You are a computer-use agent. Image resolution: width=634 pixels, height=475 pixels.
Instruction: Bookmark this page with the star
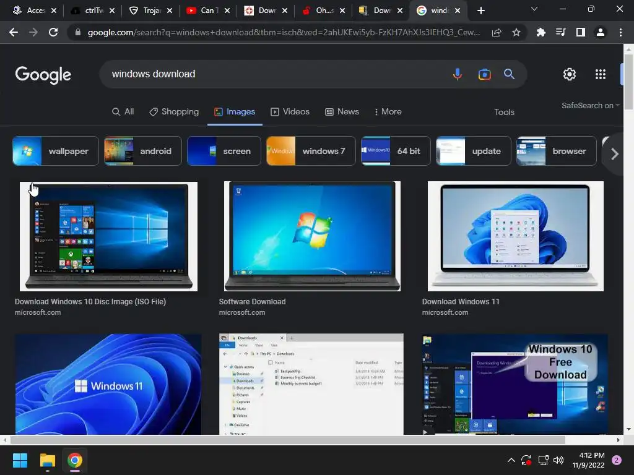[x=516, y=32]
